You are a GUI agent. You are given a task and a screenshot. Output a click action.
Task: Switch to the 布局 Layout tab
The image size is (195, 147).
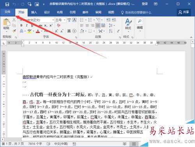pos(60,12)
